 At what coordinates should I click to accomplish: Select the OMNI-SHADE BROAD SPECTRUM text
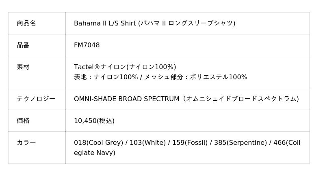pos(126,99)
